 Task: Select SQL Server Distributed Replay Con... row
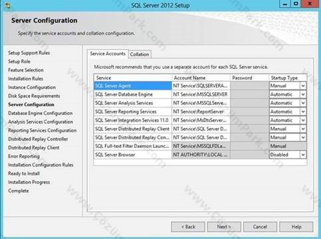(x=133, y=137)
